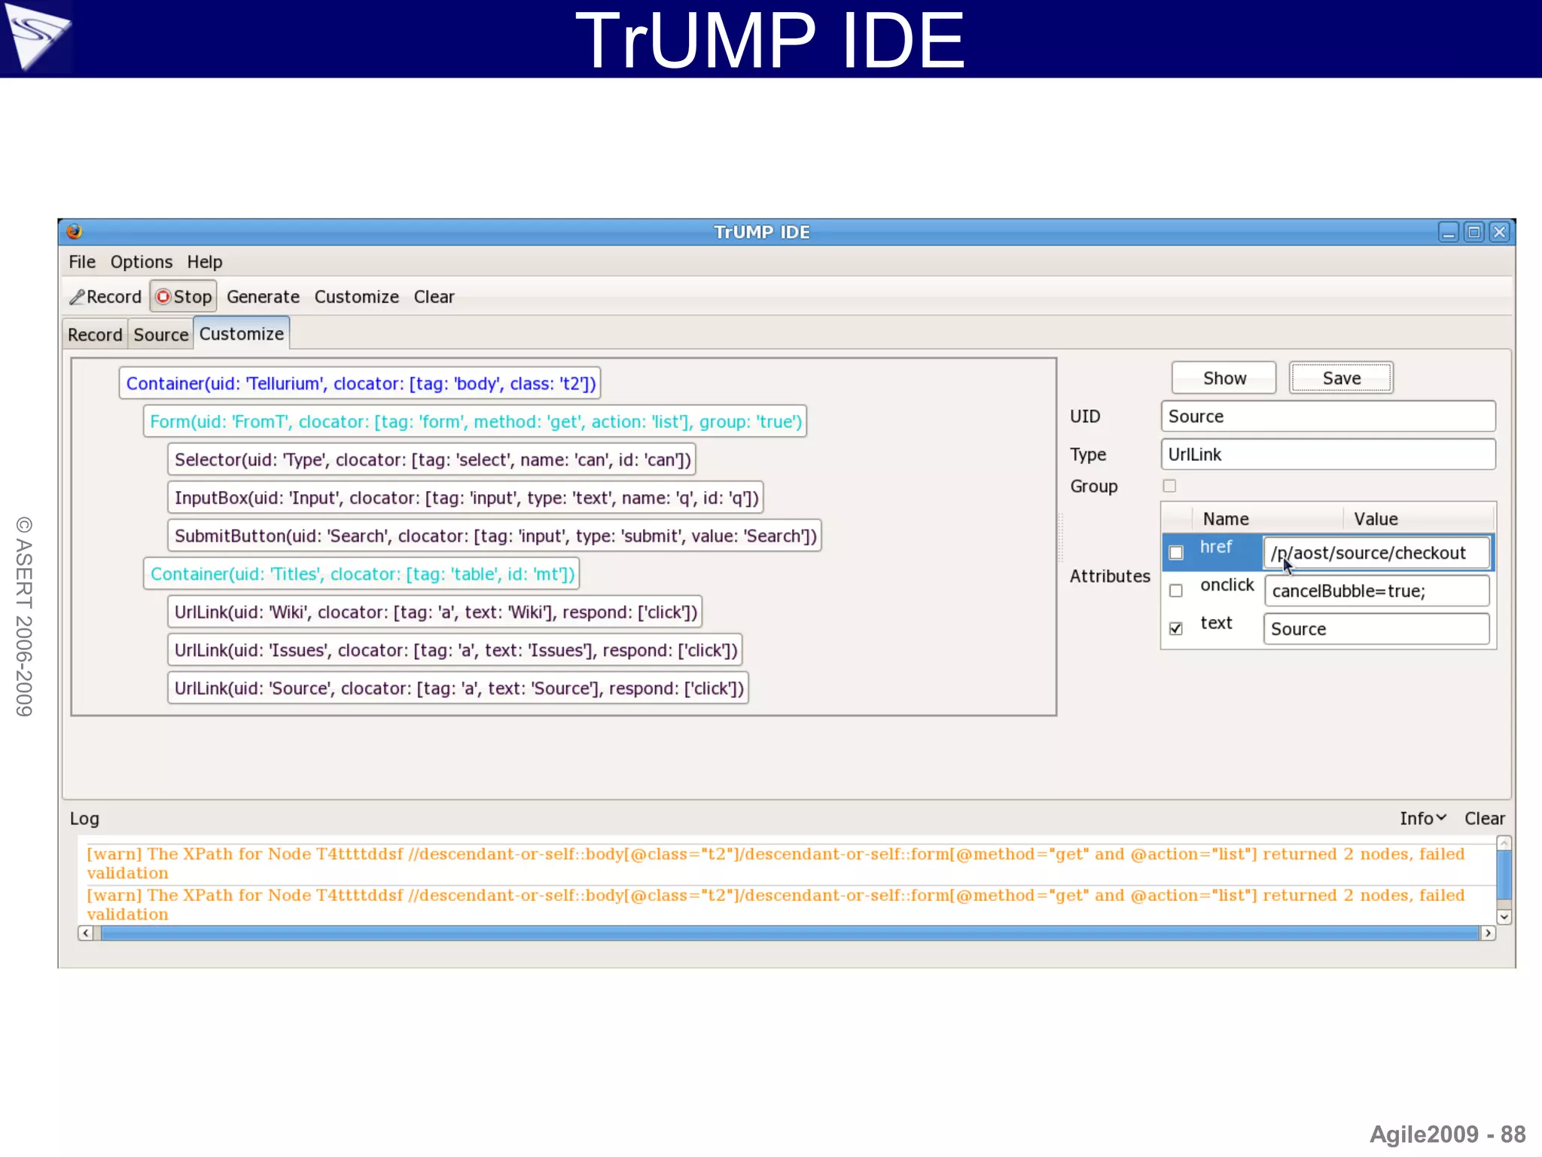
Task: Open the Help menu
Action: click(204, 262)
